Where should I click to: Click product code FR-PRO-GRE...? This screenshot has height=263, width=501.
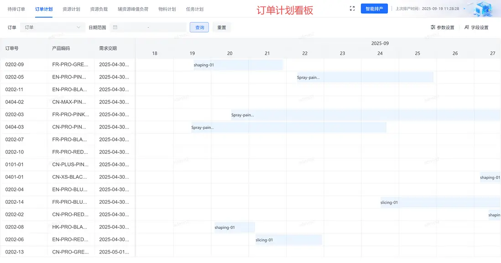[70, 64]
